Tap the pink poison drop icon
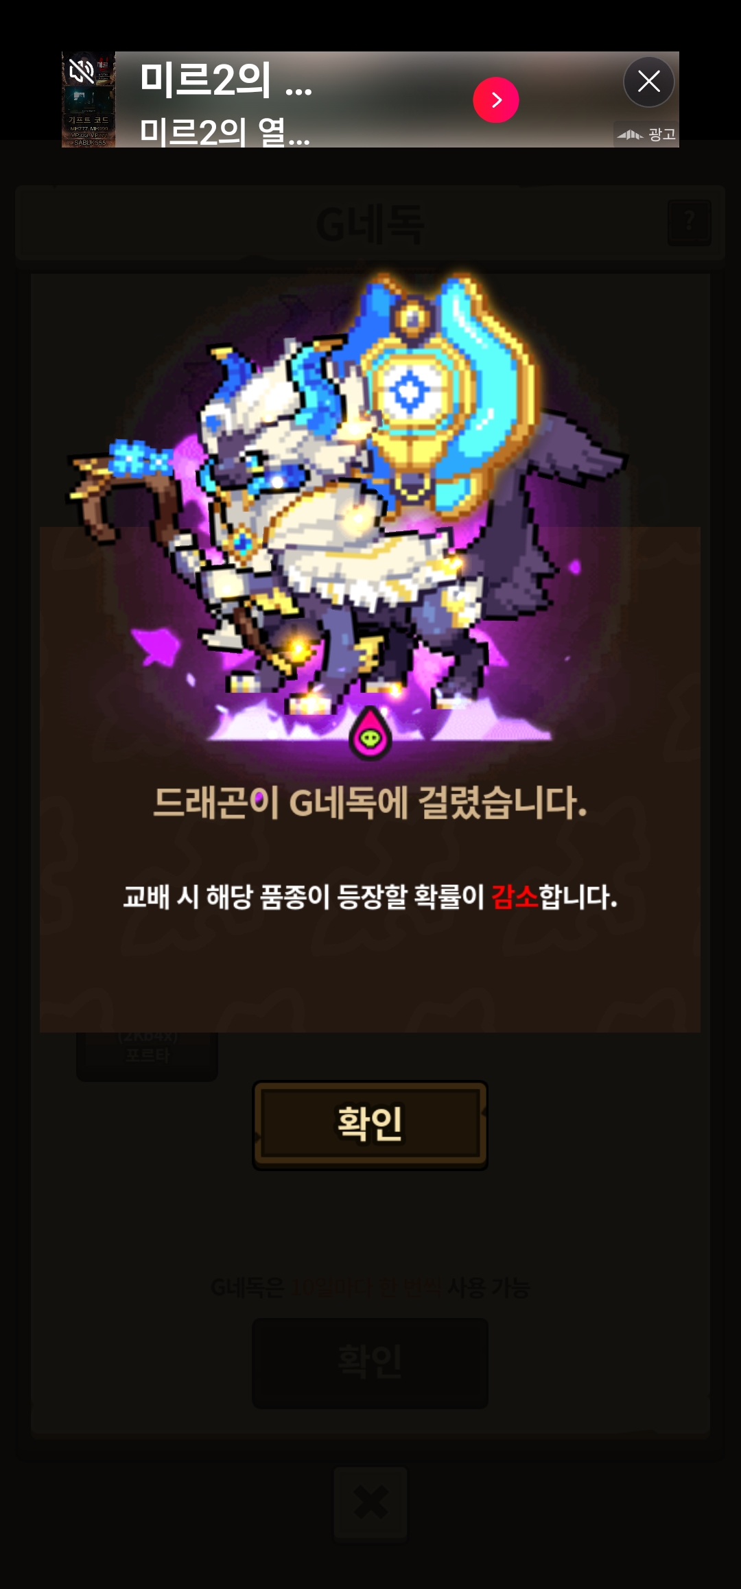 (x=370, y=733)
